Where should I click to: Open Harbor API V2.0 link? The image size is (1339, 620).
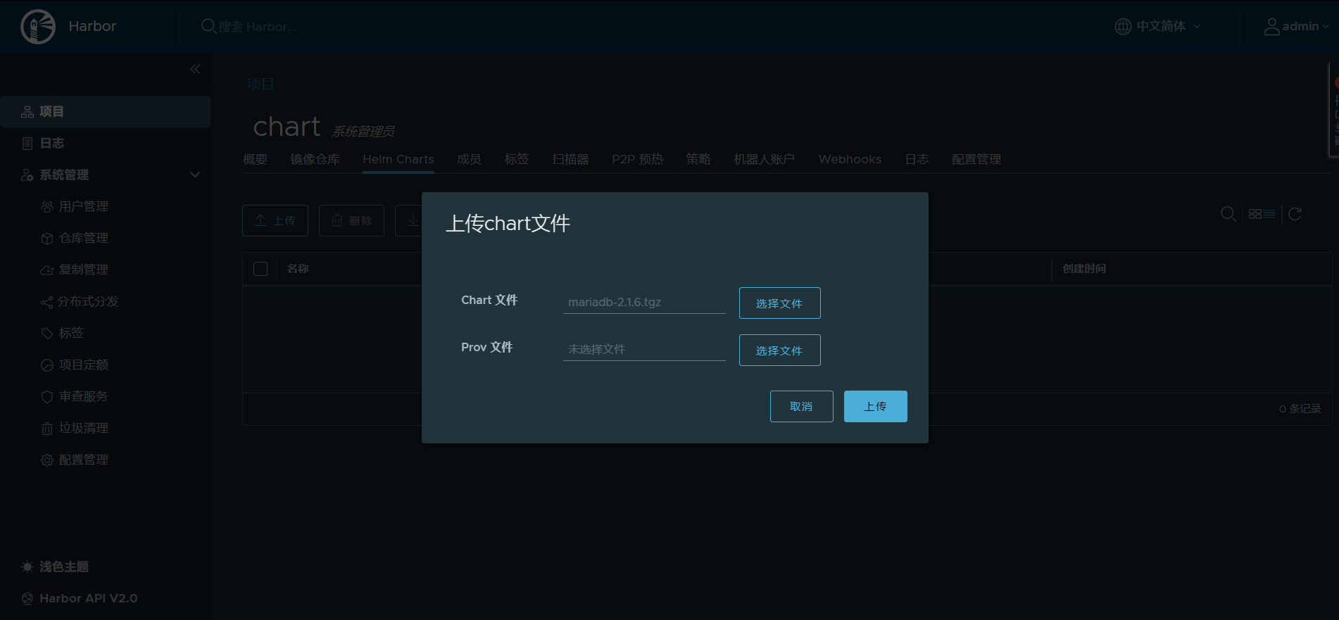(88, 598)
